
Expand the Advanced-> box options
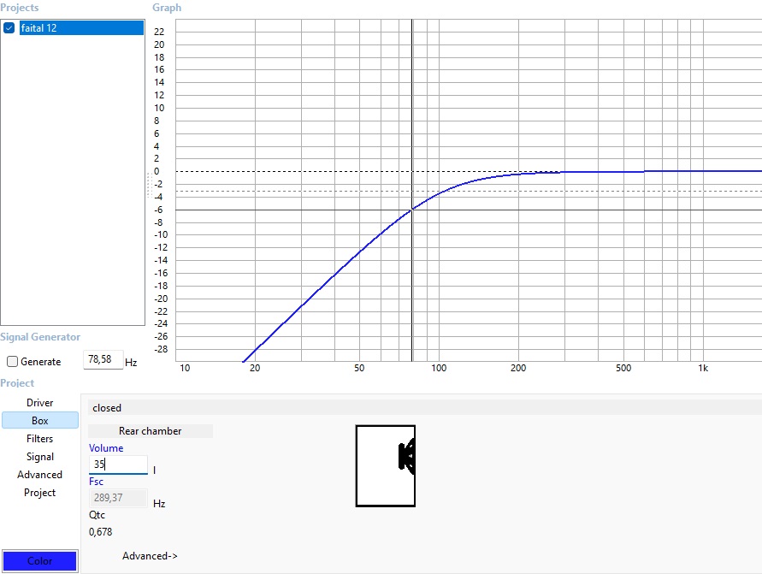tap(150, 556)
